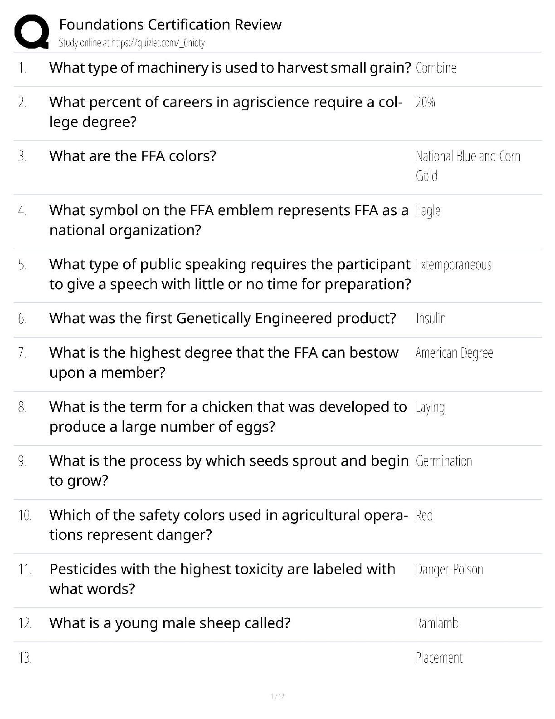Select the FFA colors question
Viewport: 555px width, 719px height.
pos(132,156)
